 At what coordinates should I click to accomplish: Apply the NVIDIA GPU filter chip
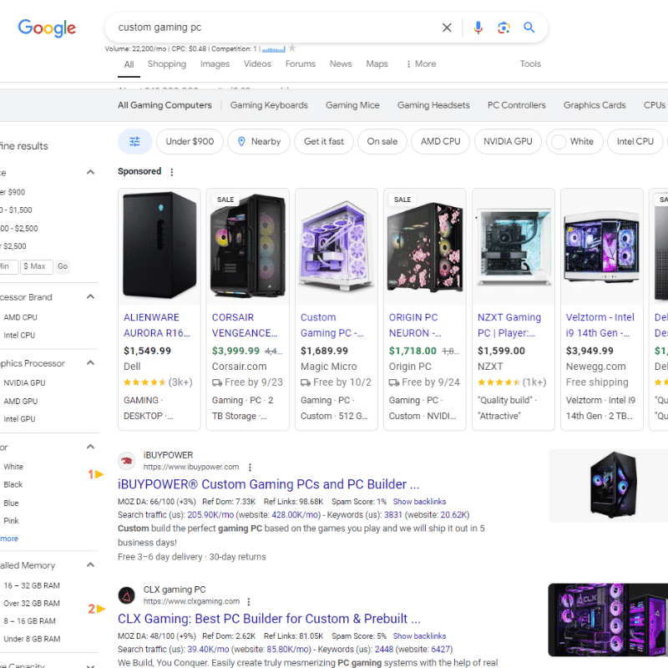(508, 141)
